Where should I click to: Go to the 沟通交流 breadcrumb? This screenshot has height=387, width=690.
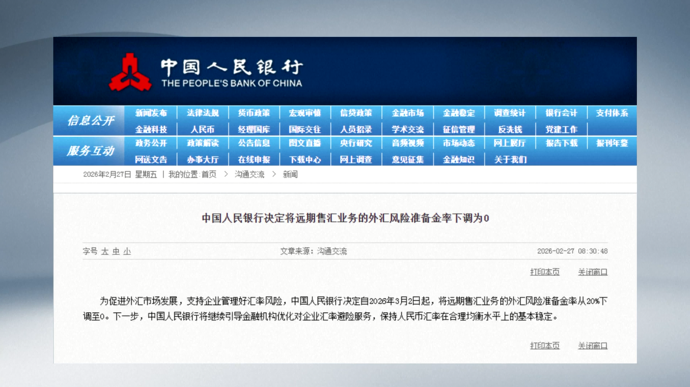pos(249,174)
